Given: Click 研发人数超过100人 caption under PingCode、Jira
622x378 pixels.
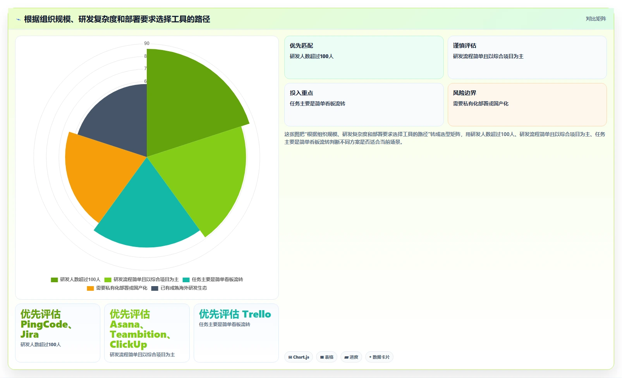Looking at the screenshot, I should click(x=41, y=344).
